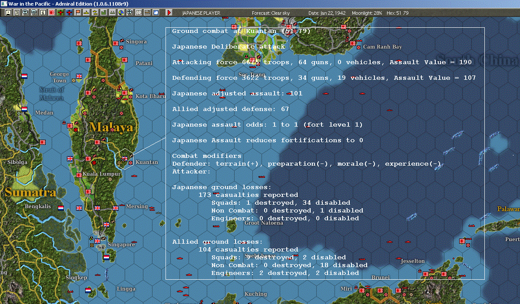
Task: Click the globe toolbar icon
Action: coord(121,13)
